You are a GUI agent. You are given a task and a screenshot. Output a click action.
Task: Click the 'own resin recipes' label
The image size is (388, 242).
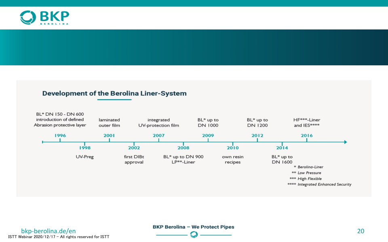(232, 159)
